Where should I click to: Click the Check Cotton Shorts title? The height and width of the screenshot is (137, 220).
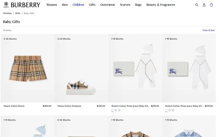[x=14, y=106]
